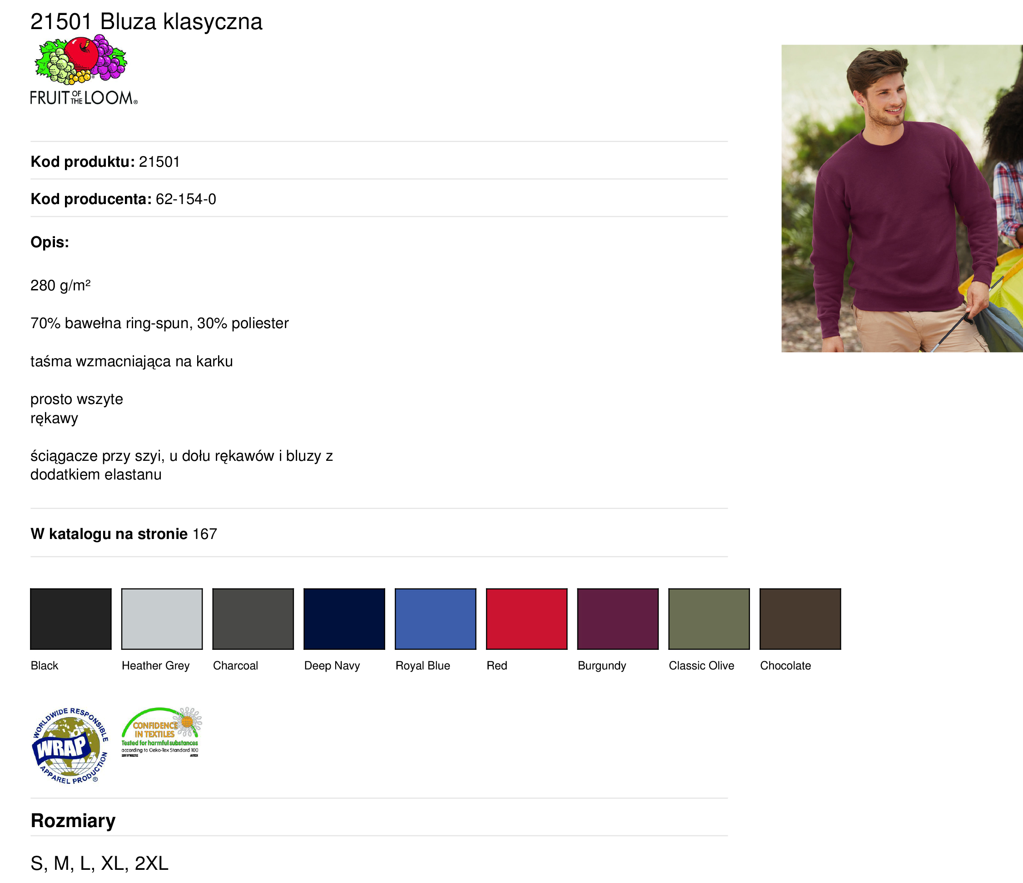The image size is (1023, 883).
Task: Click the Royal Blue label text
Action: pyautogui.click(x=423, y=666)
